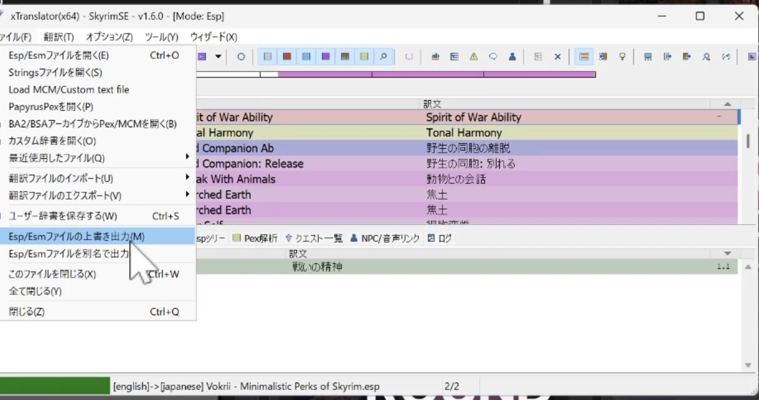759x400 pixels.
Task: Click the grey grid icon left of X
Action: pos(538,57)
